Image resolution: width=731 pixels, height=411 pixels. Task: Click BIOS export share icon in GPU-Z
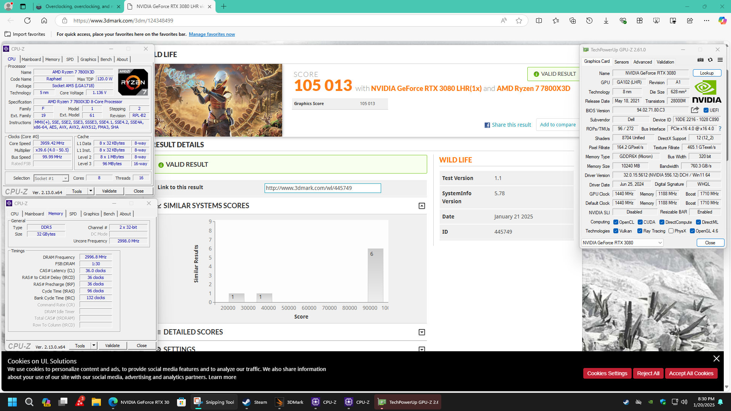coord(695,110)
